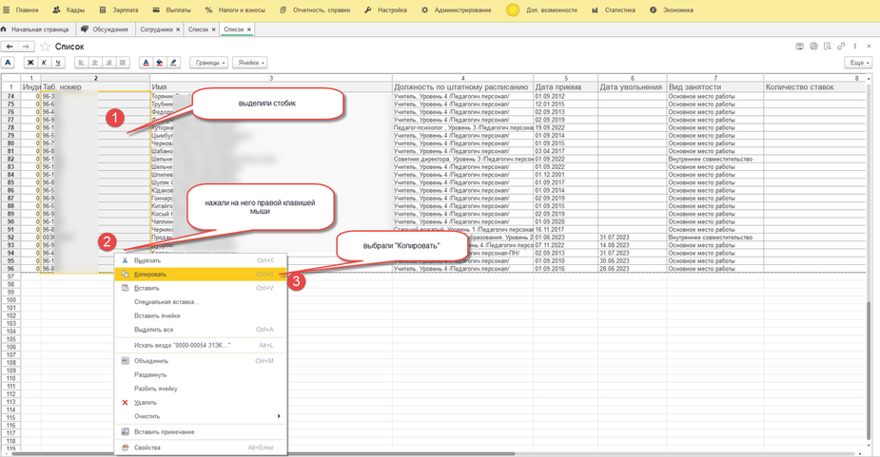Expand the Ячейки dropdown
This screenshot has height=457, width=880.
(x=249, y=63)
